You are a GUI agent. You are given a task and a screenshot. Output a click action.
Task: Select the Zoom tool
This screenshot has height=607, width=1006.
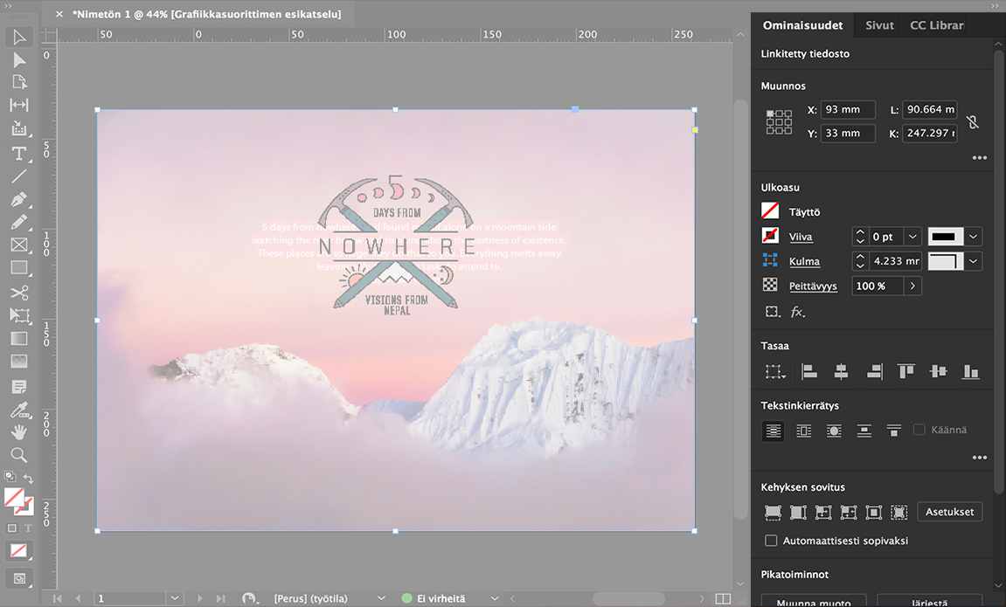pos(18,454)
